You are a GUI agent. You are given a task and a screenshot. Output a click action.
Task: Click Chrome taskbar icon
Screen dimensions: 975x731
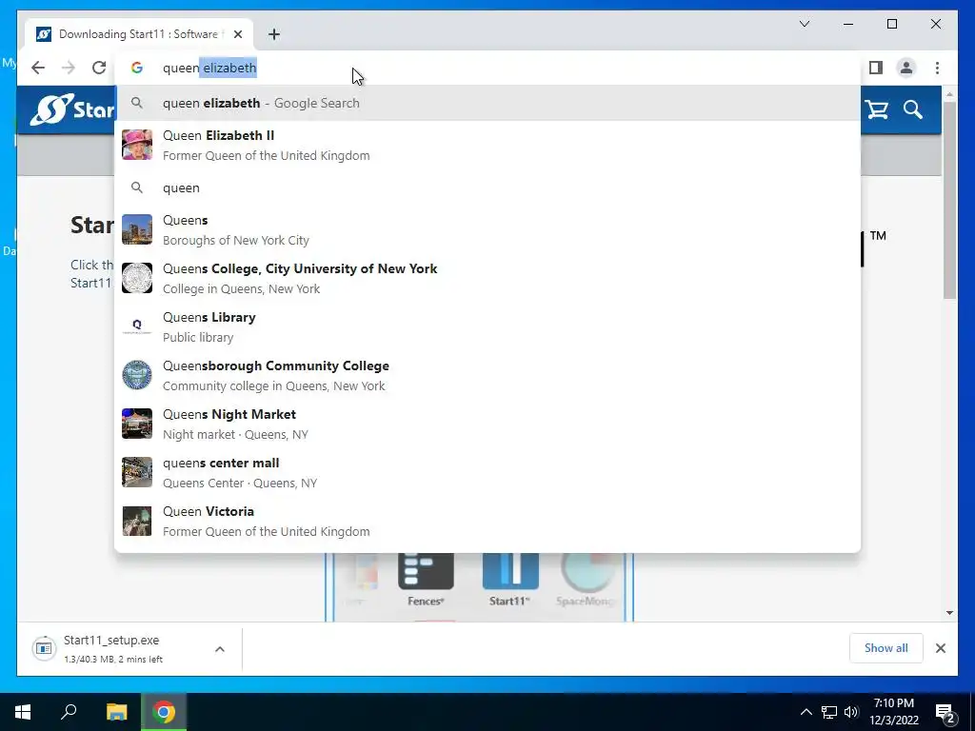pos(164,712)
